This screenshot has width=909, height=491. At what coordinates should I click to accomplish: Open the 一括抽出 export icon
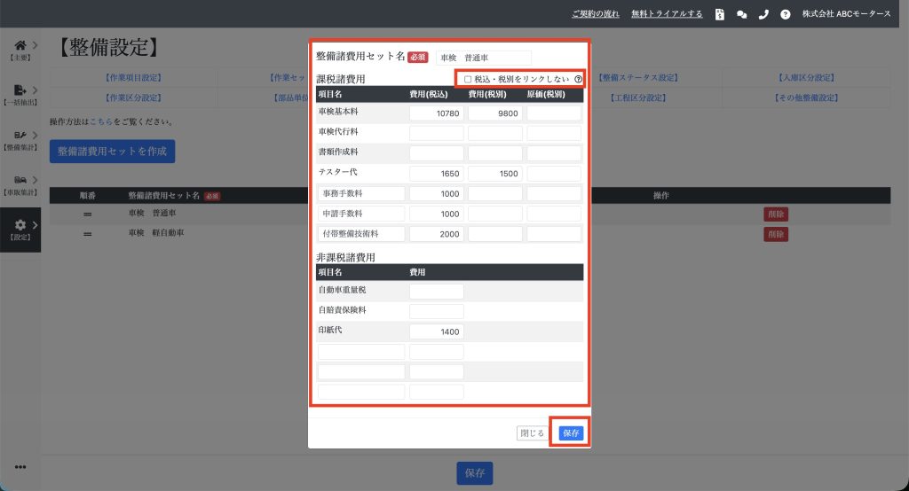(x=20, y=90)
